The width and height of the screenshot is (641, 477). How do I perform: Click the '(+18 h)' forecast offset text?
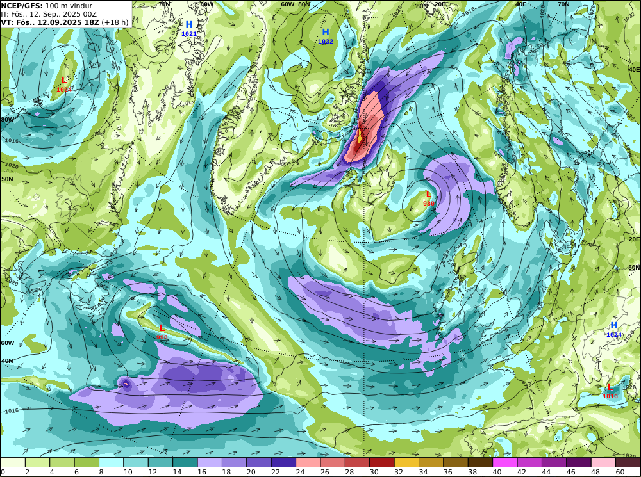[115, 22]
